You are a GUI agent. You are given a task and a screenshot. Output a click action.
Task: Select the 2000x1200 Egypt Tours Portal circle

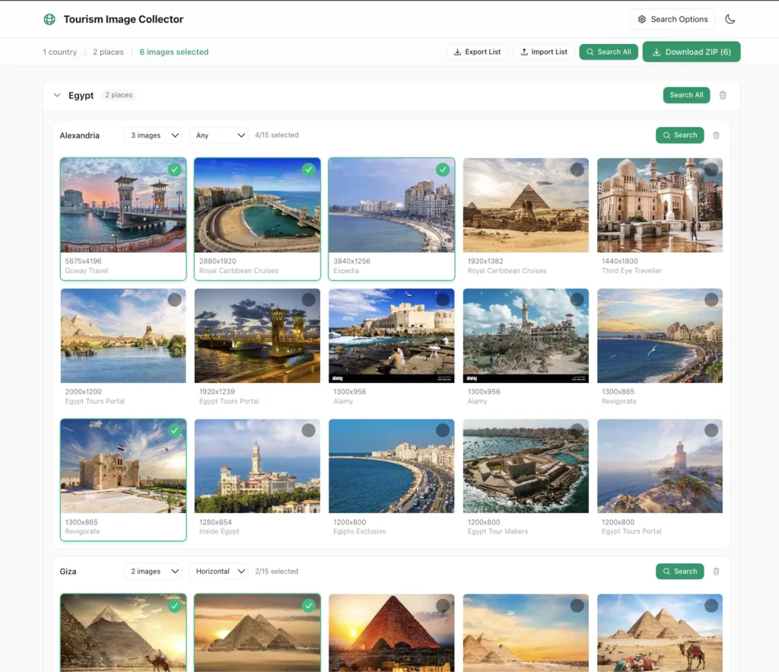pyautogui.click(x=174, y=300)
